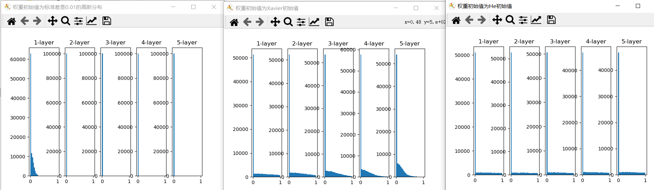Click 3-layer title in Xavier window
The height and width of the screenshot is (190, 654).
click(x=338, y=43)
